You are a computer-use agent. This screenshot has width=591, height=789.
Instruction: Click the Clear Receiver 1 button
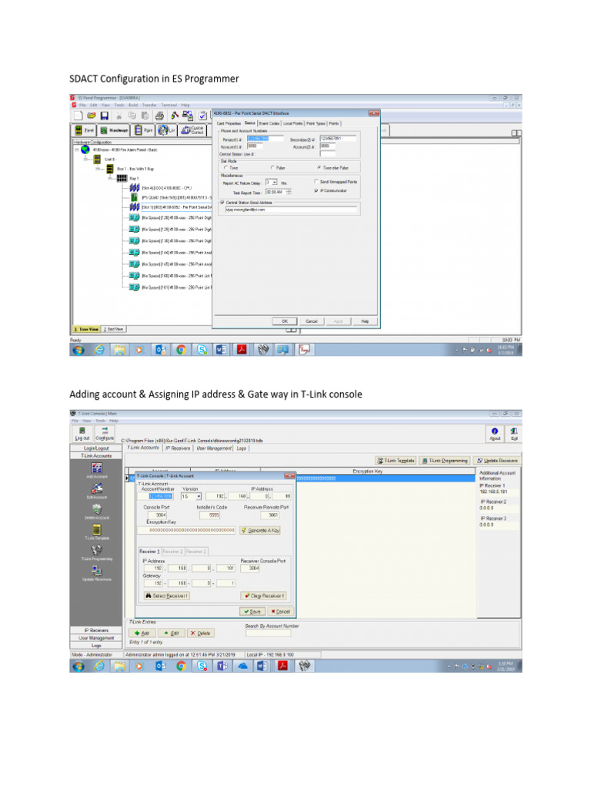tap(264, 596)
